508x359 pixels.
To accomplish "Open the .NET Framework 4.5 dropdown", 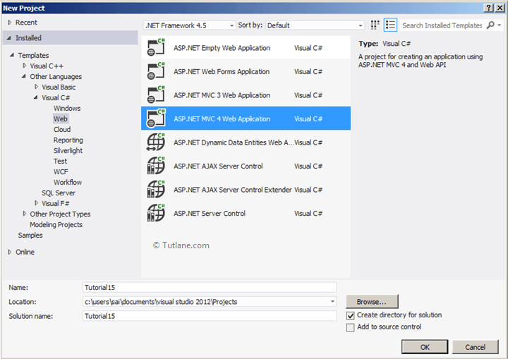I will (x=189, y=25).
